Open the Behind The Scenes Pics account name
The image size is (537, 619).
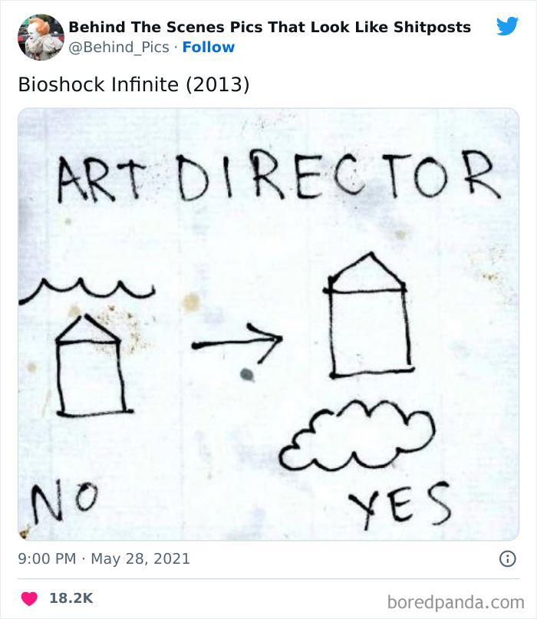click(x=270, y=28)
